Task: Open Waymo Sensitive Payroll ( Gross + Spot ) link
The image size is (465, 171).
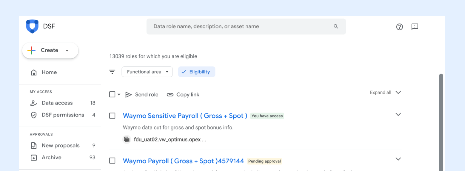Action: (185, 116)
